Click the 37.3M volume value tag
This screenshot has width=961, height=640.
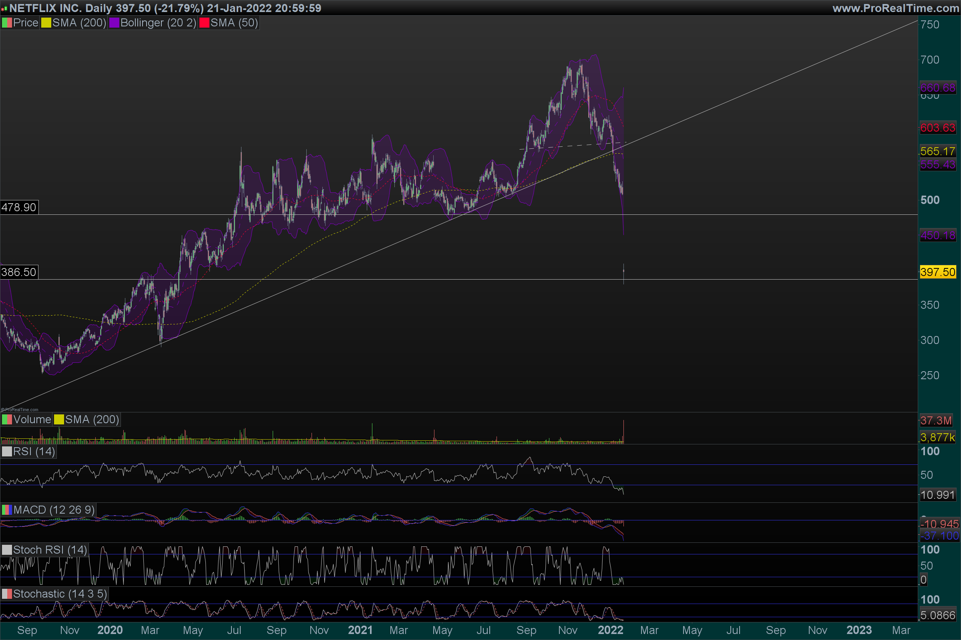coord(936,420)
